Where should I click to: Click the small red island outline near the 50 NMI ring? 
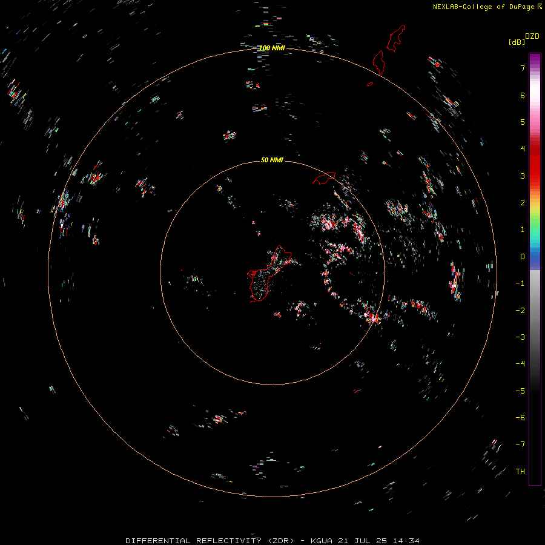tap(324, 178)
